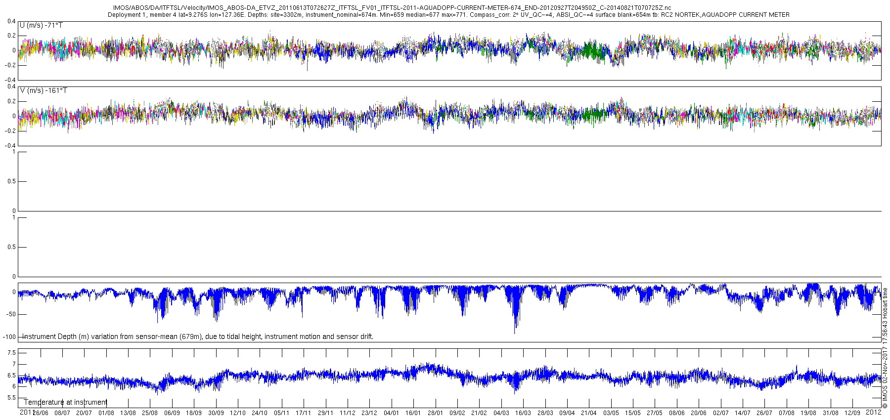Click the '15/05' date tick label
Image resolution: width=890 pixels, height=420 pixels.
[x=632, y=413]
